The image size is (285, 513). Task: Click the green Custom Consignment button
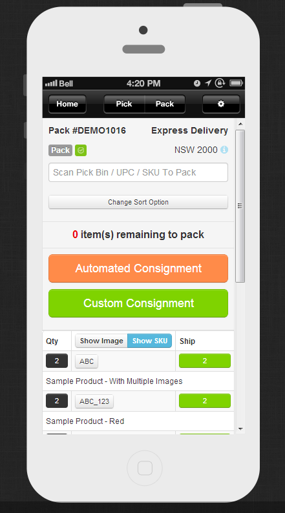point(138,303)
